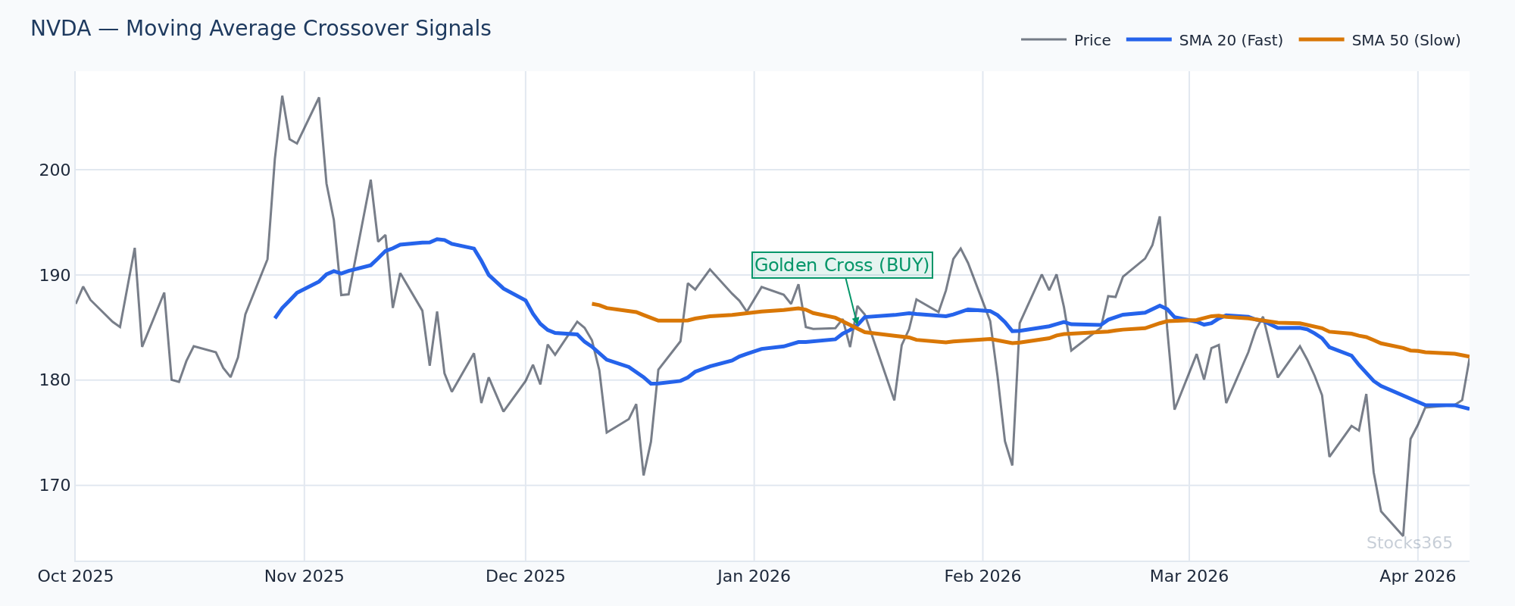Click the gray Price legend line swatch
The image size is (1515, 606).
pos(1043,40)
